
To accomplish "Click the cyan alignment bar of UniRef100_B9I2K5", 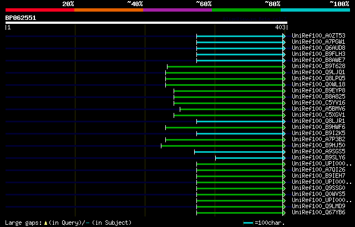I will tap(240, 134).
